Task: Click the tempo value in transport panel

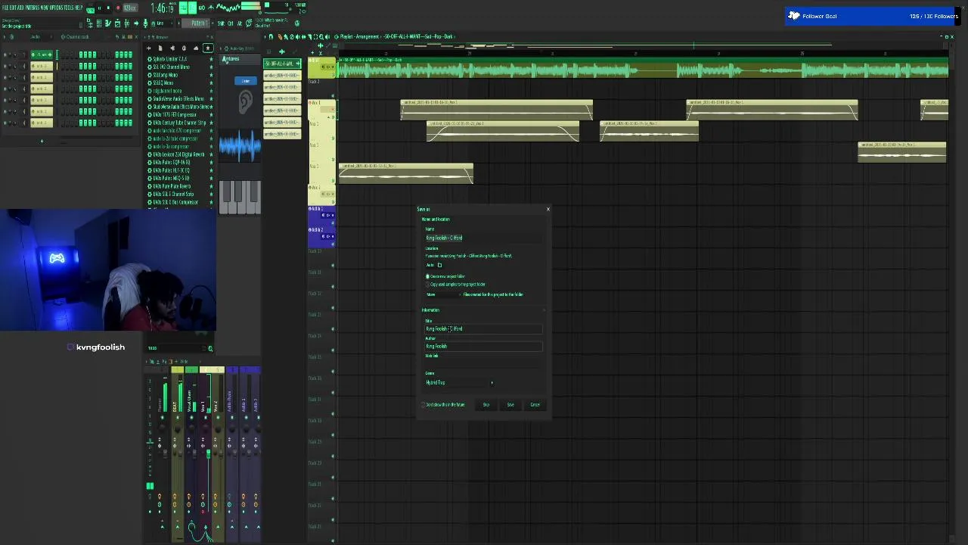Action: pyautogui.click(x=130, y=8)
